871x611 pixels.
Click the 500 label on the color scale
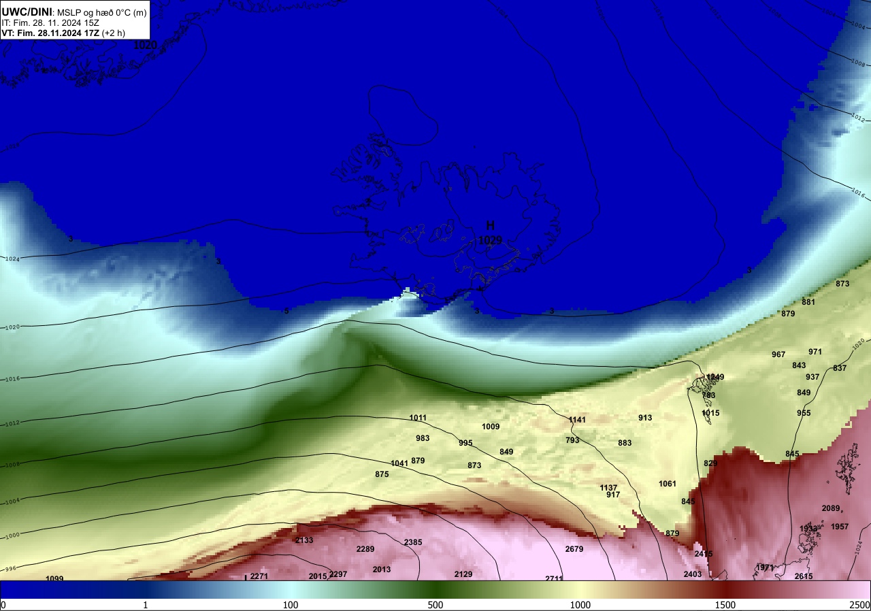(435, 605)
